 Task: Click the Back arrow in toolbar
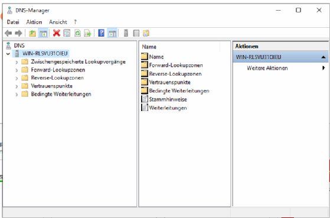[8, 33]
